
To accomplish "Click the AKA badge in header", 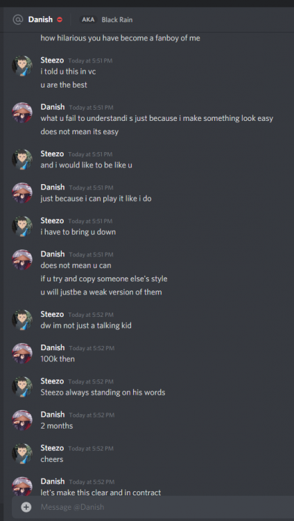I will pos(88,19).
